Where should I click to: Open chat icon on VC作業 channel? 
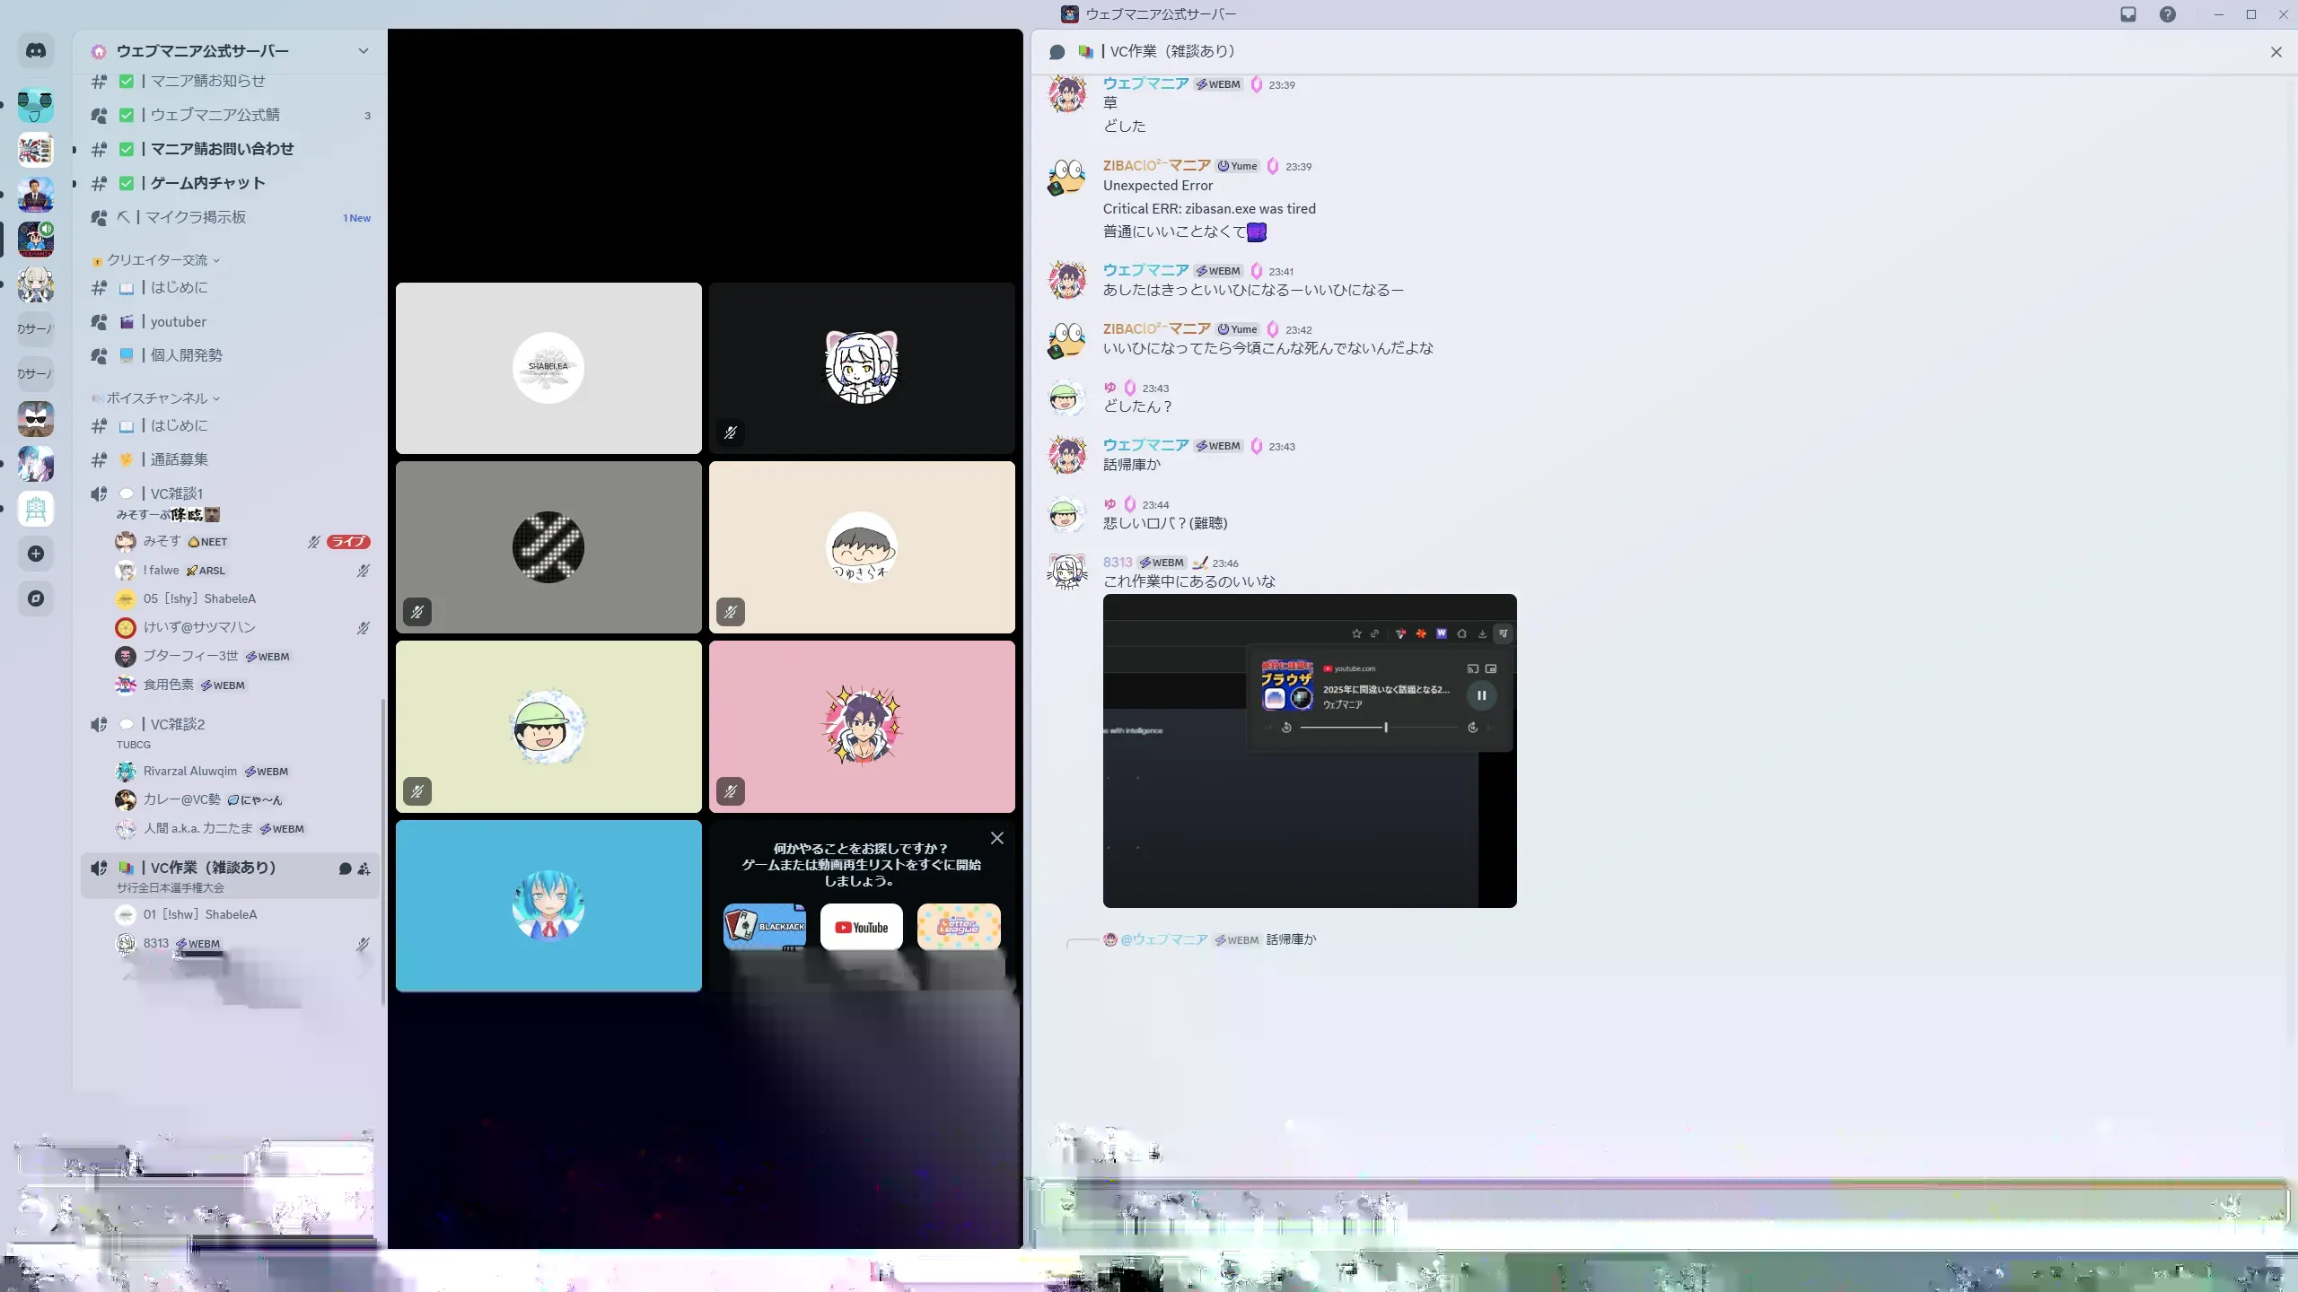coord(345,869)
